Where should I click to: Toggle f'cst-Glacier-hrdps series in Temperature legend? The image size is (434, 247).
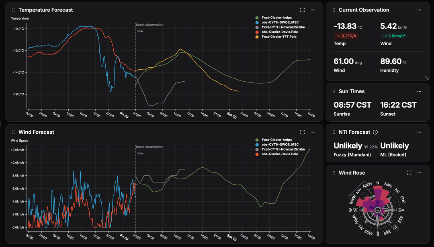276,18
